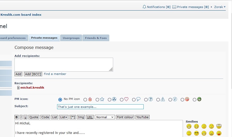232x137 pixels.
Task: Apply underline with the u button
Action: 26,117
